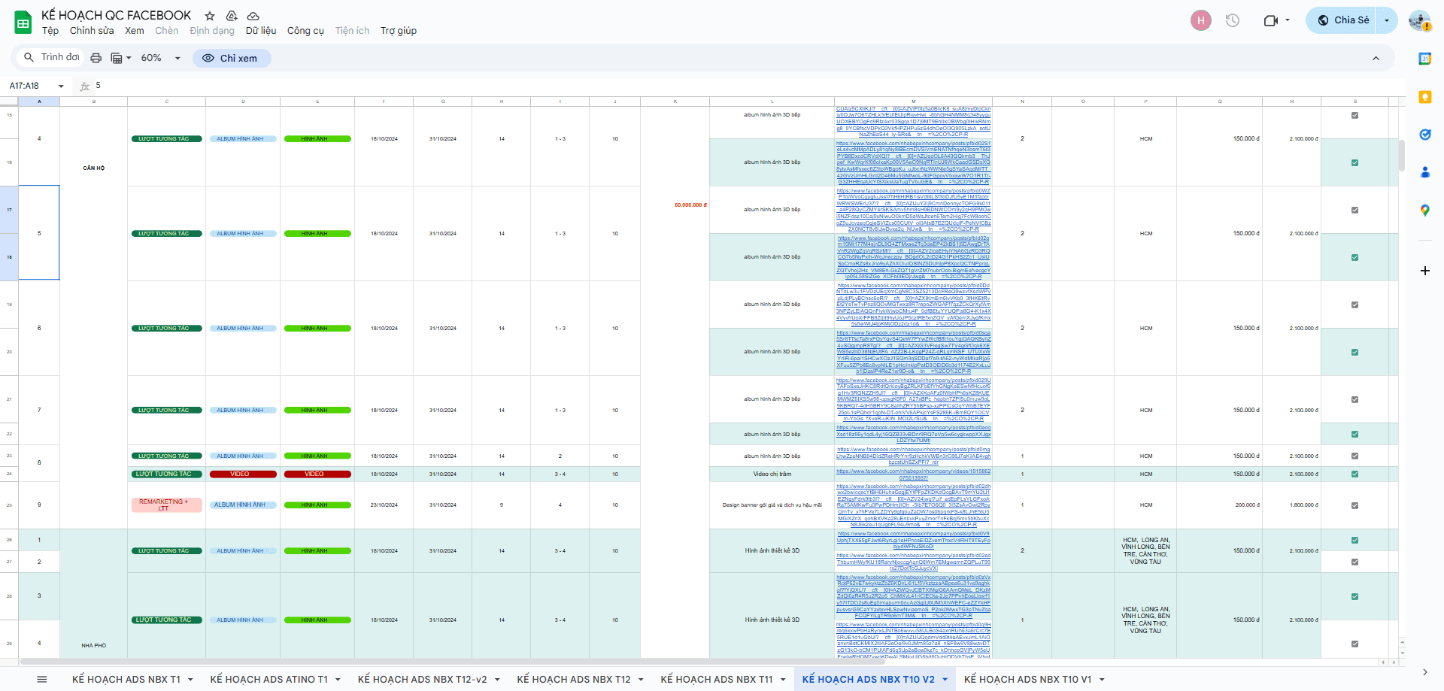1444x691 pixels.
Task: Click the Chỉ xem view-only button
Action: pos(231,58)
